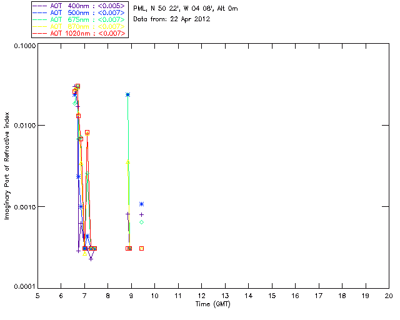Click the 'Imaginary Part of Refractive index' axis label

coord(7,166)
